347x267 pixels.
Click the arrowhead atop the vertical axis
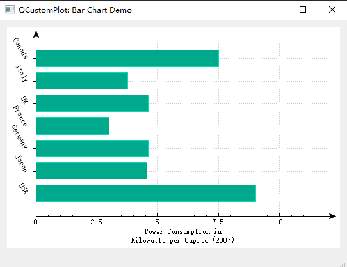click(x=36, y=34)
